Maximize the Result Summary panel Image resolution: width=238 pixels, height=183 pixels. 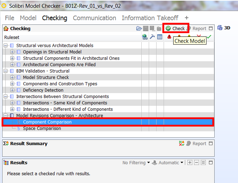pyautogui.click(x=211, y=143)
